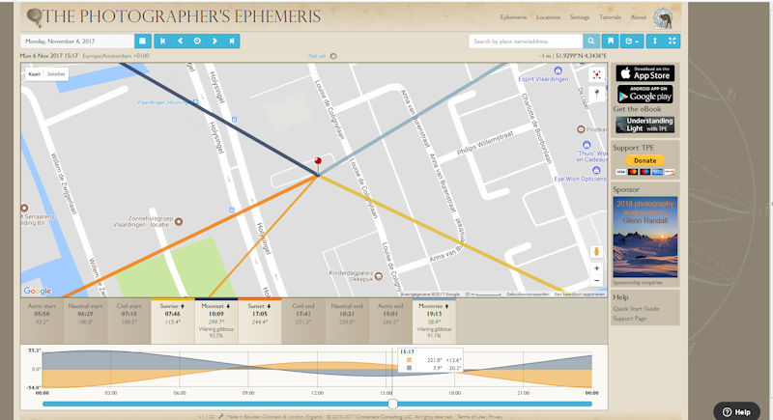Viewport: 773px width, 420px height.
Task: Select the Nautical end 18:21 cell
Action: point(347,321)
